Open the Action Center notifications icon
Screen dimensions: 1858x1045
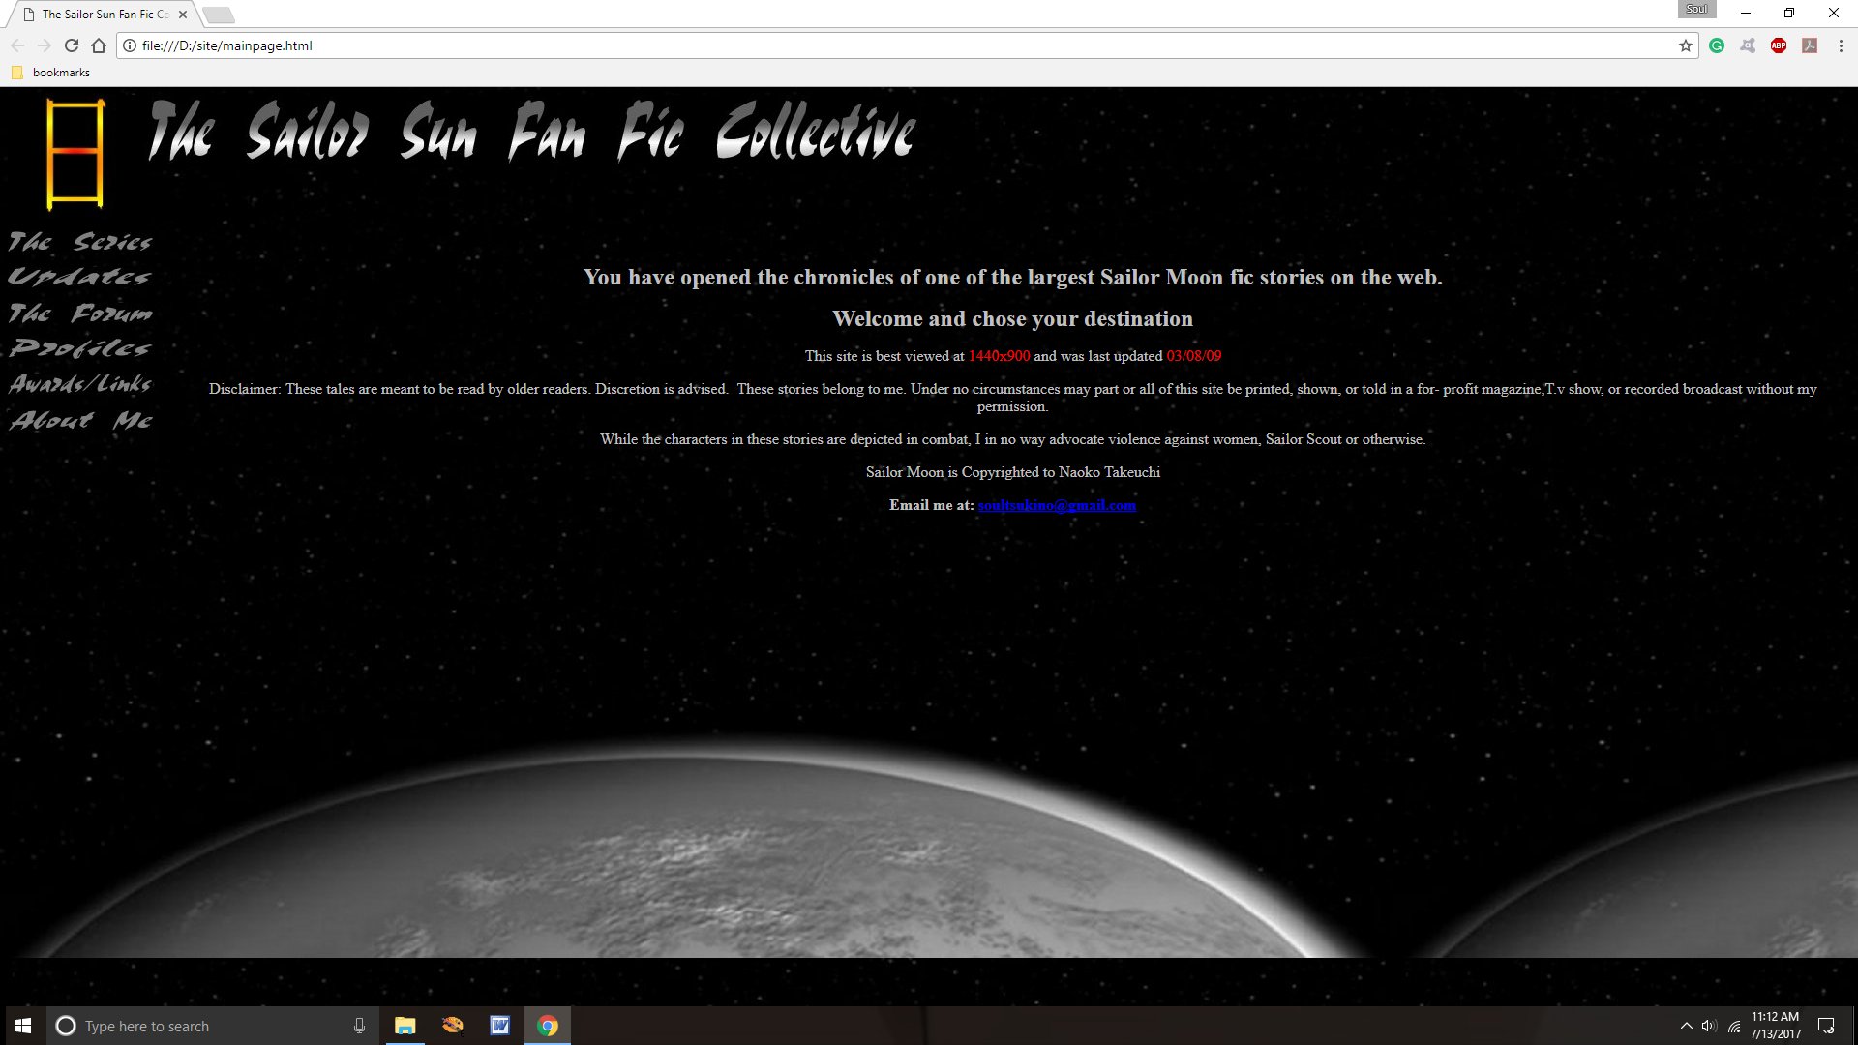coord(1826,1026)
